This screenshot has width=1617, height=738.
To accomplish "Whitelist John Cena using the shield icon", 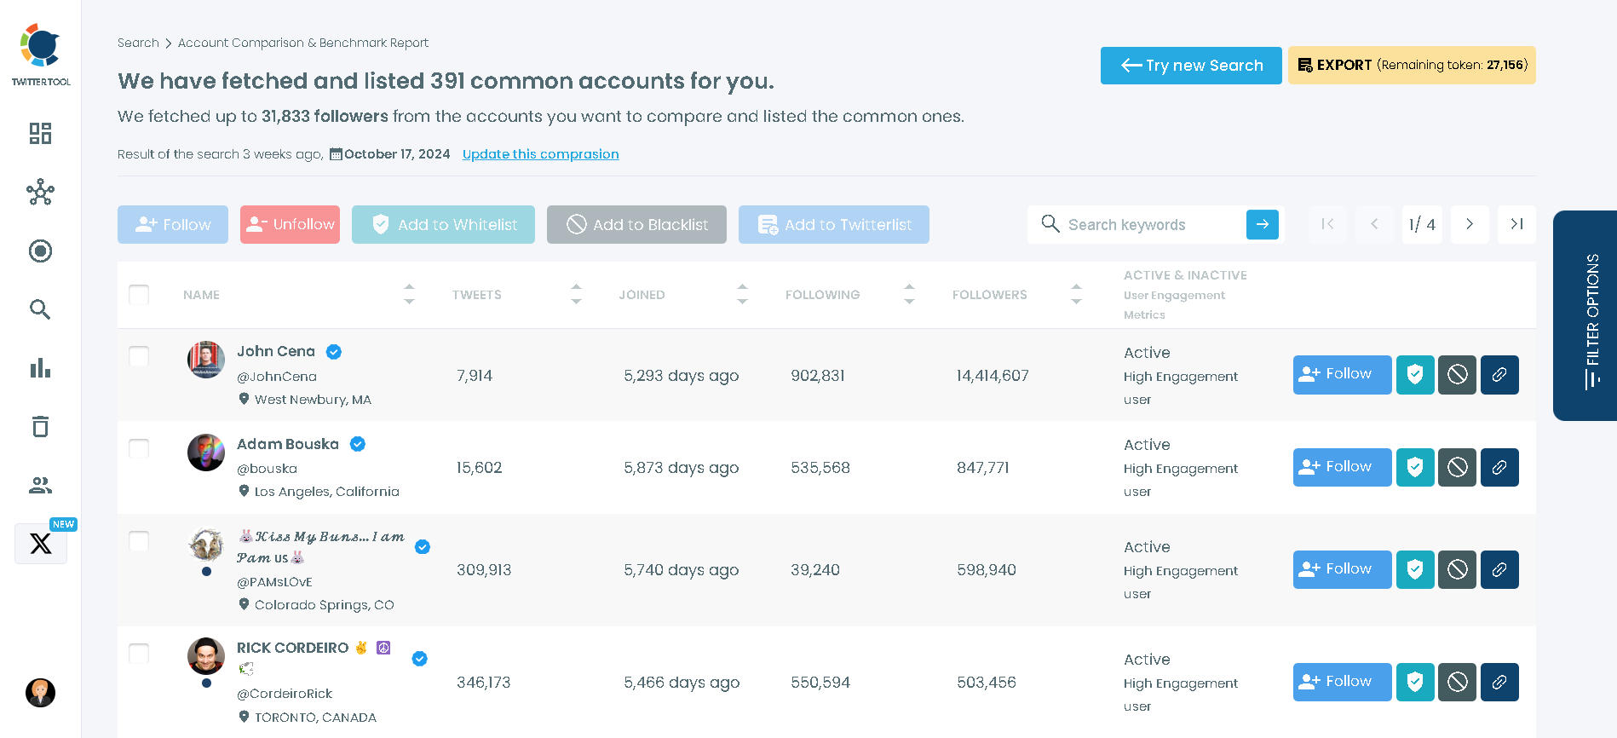I will click(x=1414, y=375).
